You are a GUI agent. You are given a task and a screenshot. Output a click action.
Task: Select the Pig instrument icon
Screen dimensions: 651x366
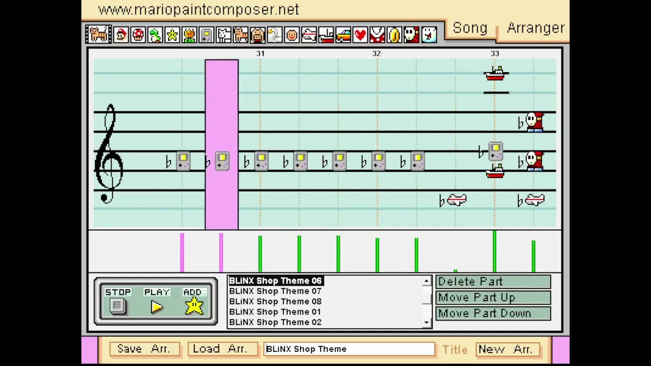click(258, 35)
